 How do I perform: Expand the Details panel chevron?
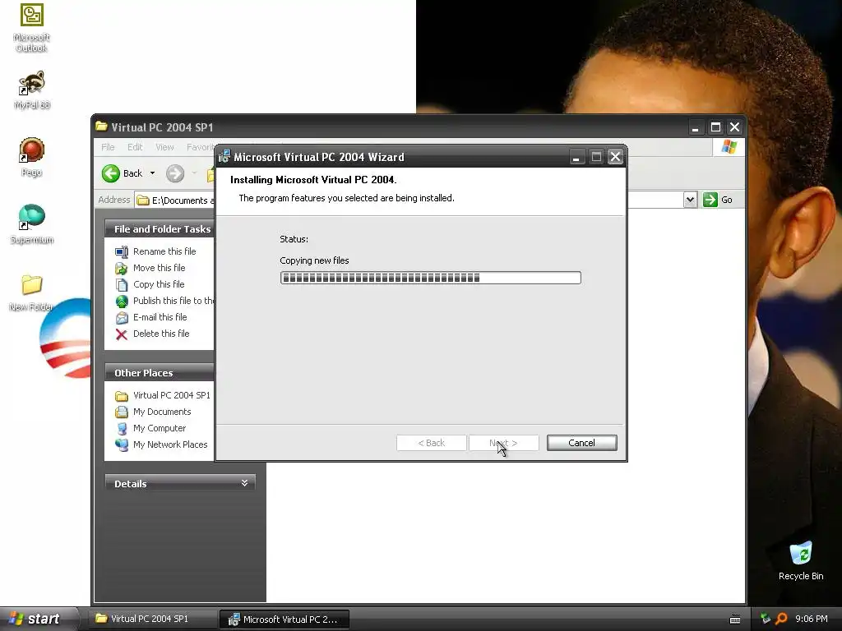tap(244, 483)
